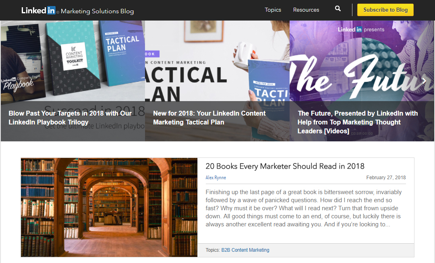Open the library bookshelves article thumbnail
This screenshot has height=263, width=435.
tap(109, 207)
